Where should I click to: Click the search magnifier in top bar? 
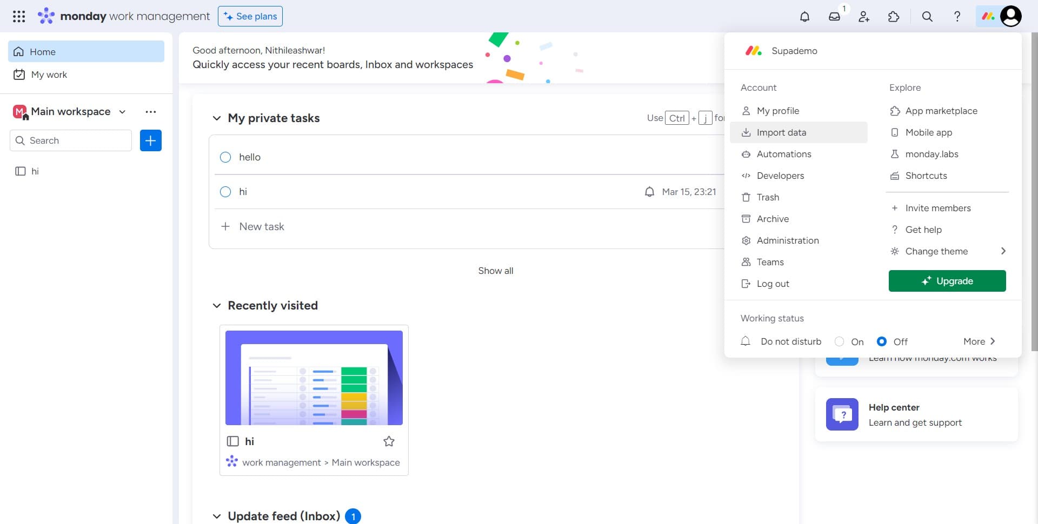tap(927, 16)
